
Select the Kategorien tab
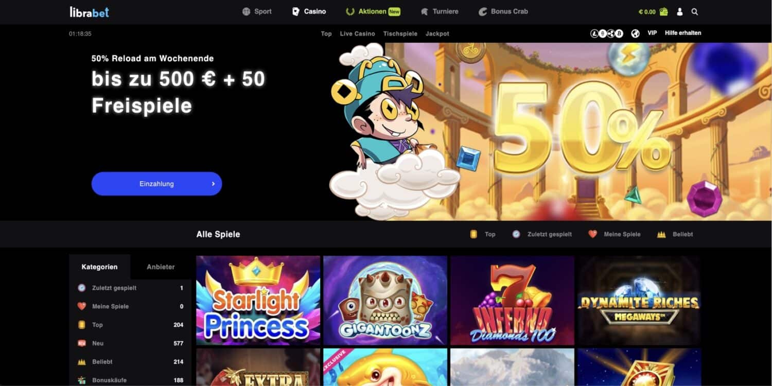(x=99, y=267)
